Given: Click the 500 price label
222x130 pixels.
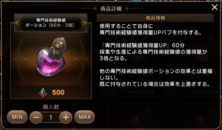Looking at the screenshot, I should [x=58, y=92].
